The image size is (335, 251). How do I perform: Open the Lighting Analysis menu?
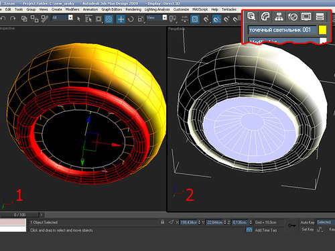tap(157, 9)
